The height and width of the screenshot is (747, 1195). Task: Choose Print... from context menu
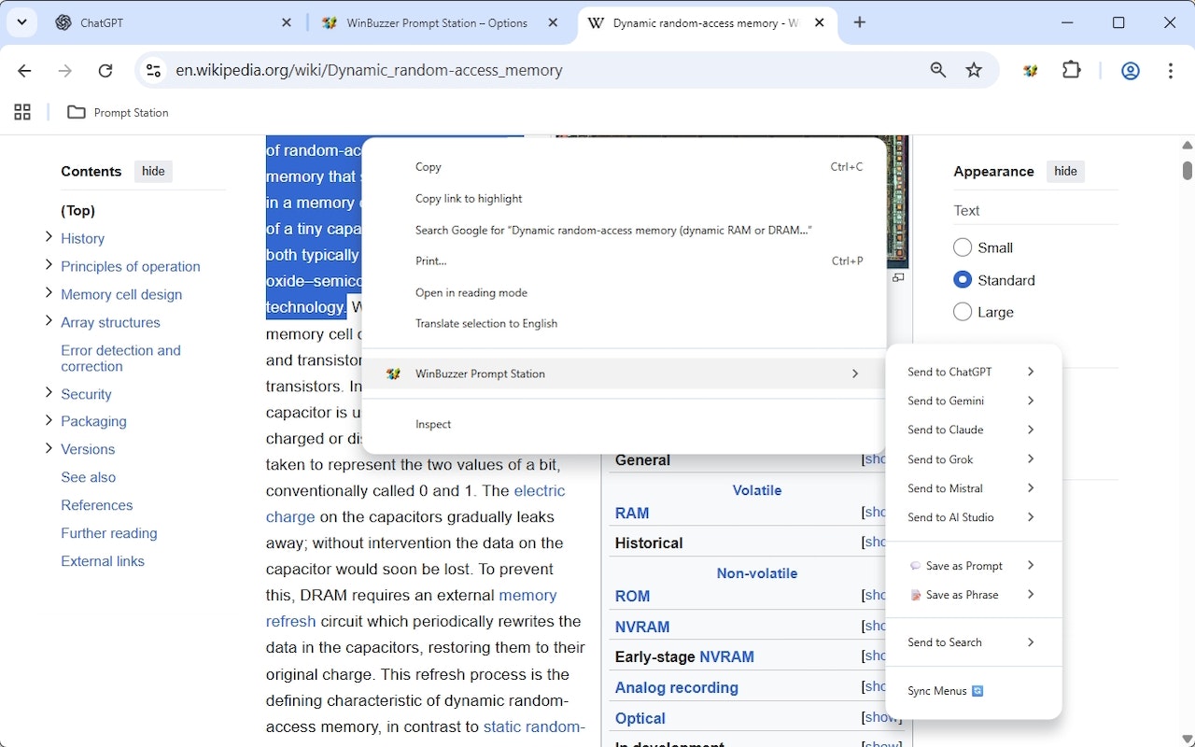[x=624, y=261]
